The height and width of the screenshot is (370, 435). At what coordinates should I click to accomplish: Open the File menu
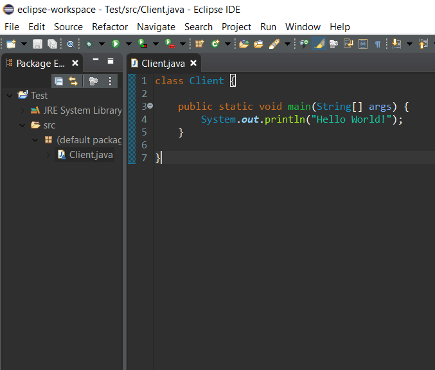(12, 27)
